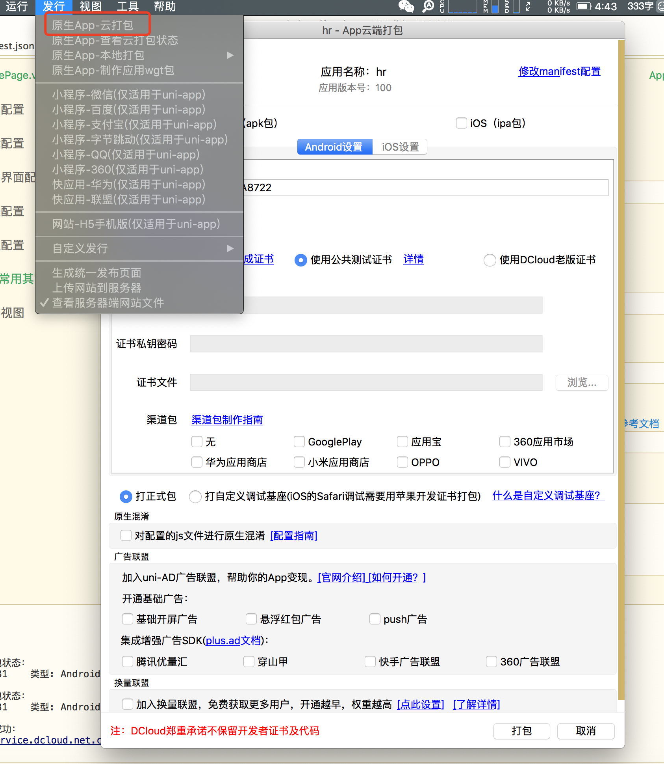Expand the 原生App-本地打包 submenu arrow
This screenshot has height=764, width=664.
pos(230,55)
